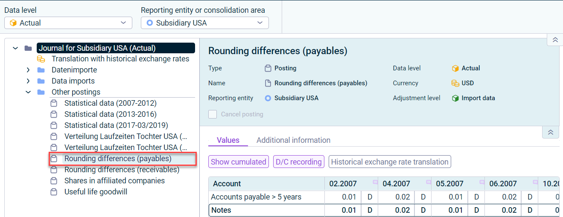Click the 06.2007 column header
This screenshot has height=217, width=563.
click(x=511, y=184)
